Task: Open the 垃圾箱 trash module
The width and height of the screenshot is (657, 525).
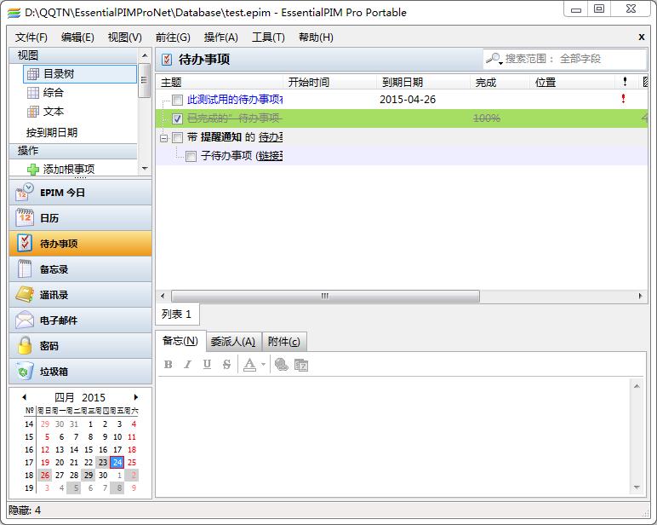Action: 80,372
